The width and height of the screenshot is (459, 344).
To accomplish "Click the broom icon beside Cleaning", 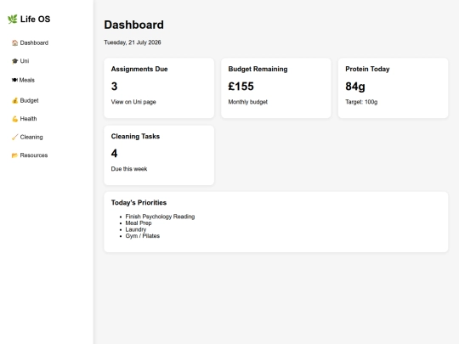I will click(15, 138).
